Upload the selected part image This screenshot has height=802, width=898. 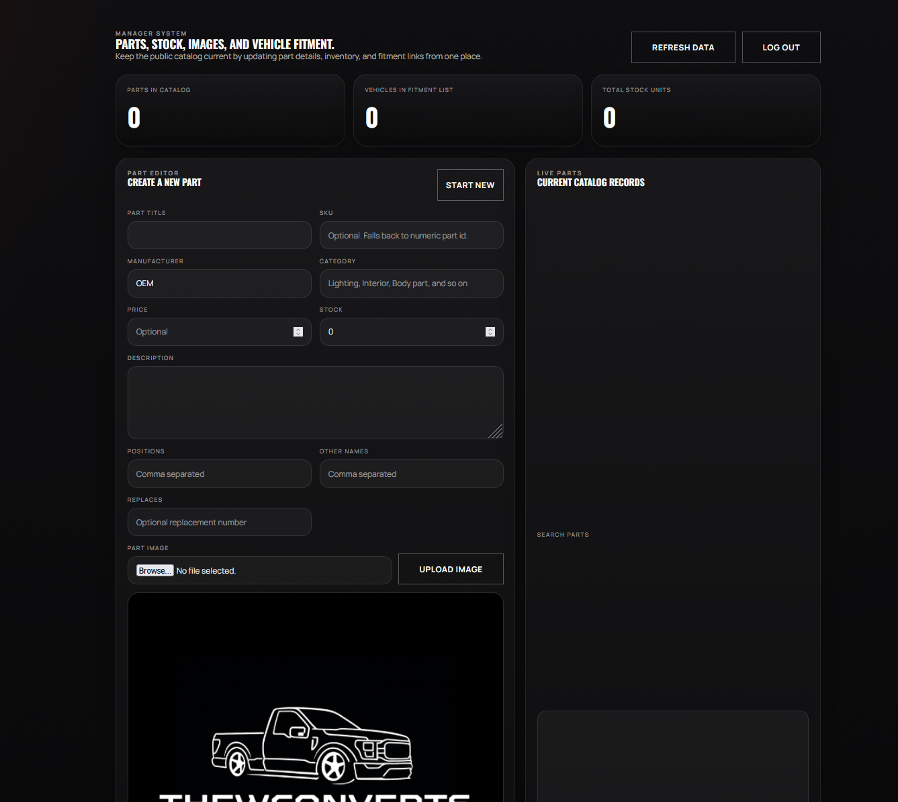click(x=451, y=569)
